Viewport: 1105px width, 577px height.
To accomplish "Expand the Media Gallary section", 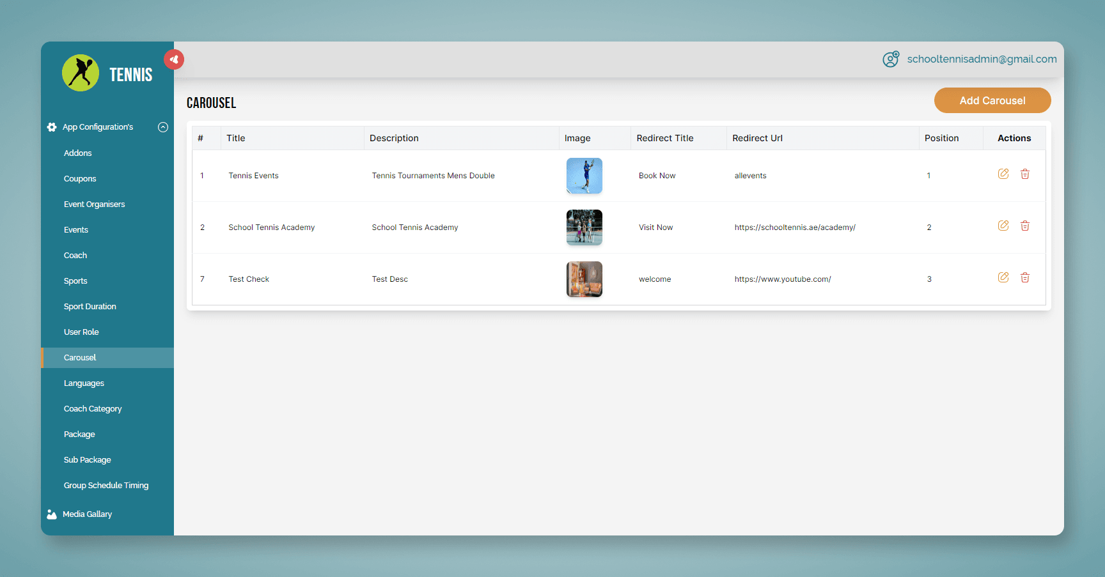I will pyautogui.click(x=87, y=514).
